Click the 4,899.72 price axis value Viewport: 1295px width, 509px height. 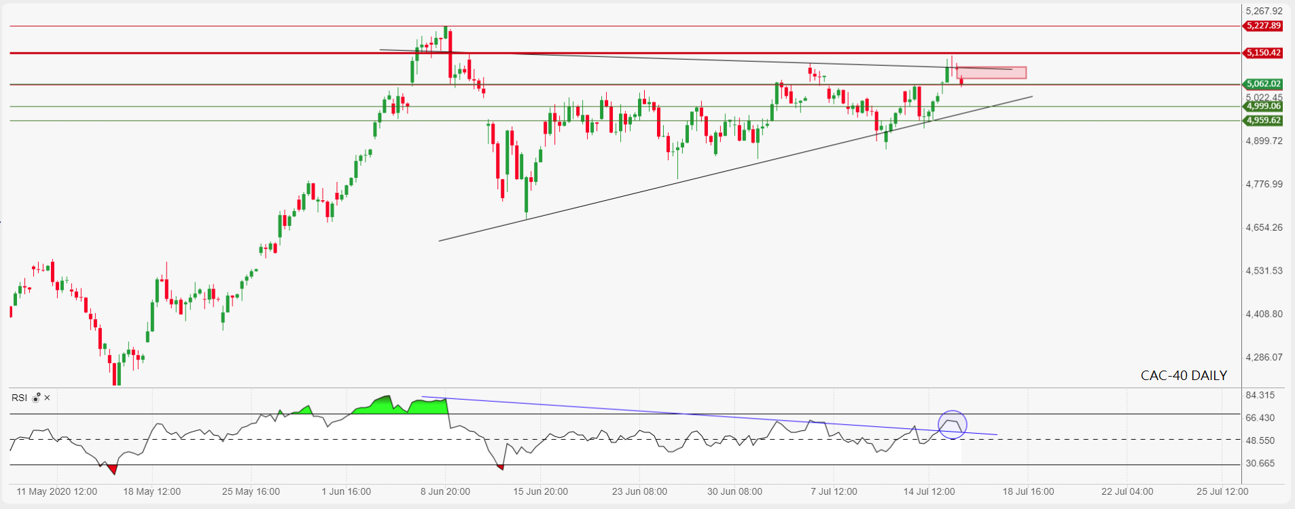1264,141
